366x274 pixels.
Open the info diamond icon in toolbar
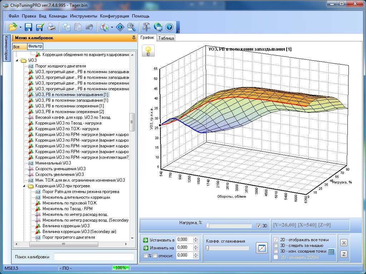pos(121,27)
